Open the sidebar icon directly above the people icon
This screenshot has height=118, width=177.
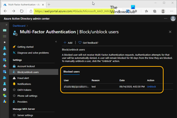point(5,72)
